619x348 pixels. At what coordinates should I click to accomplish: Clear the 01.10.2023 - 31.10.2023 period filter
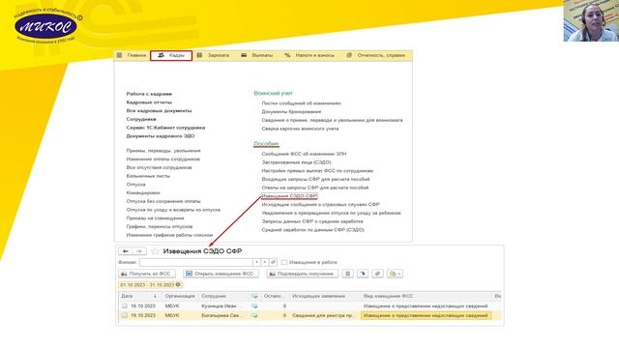(178, 284)
